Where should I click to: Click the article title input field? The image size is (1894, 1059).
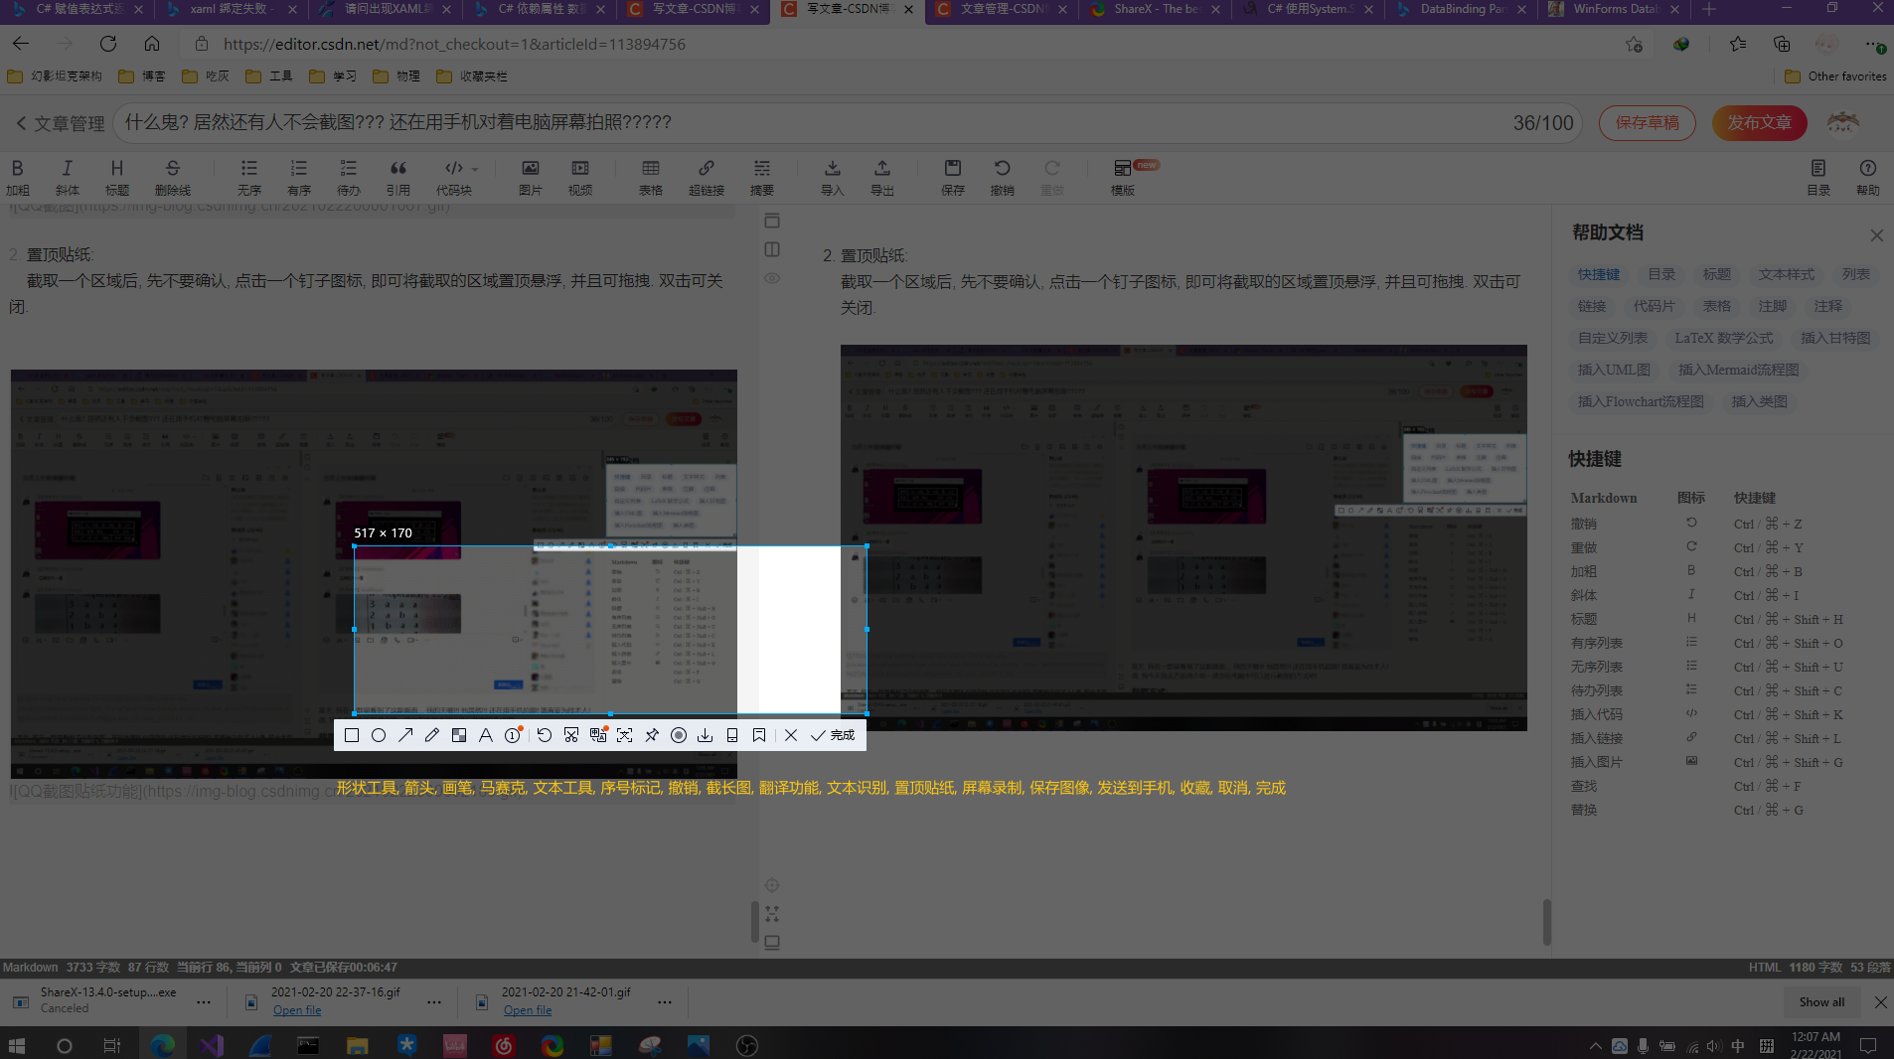click(x=847, y=122)
